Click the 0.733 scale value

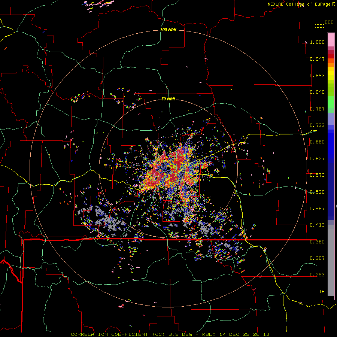coord(317,125)
